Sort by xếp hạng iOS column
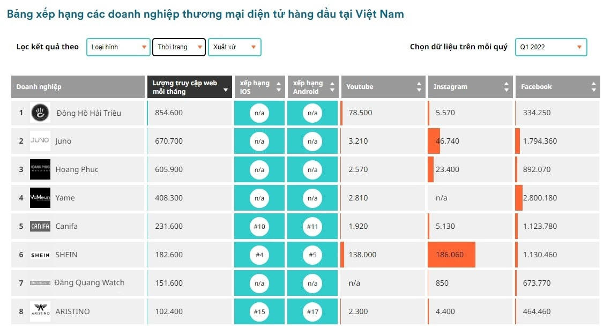This screenshot has width=611, height=335. pos(259,87)
